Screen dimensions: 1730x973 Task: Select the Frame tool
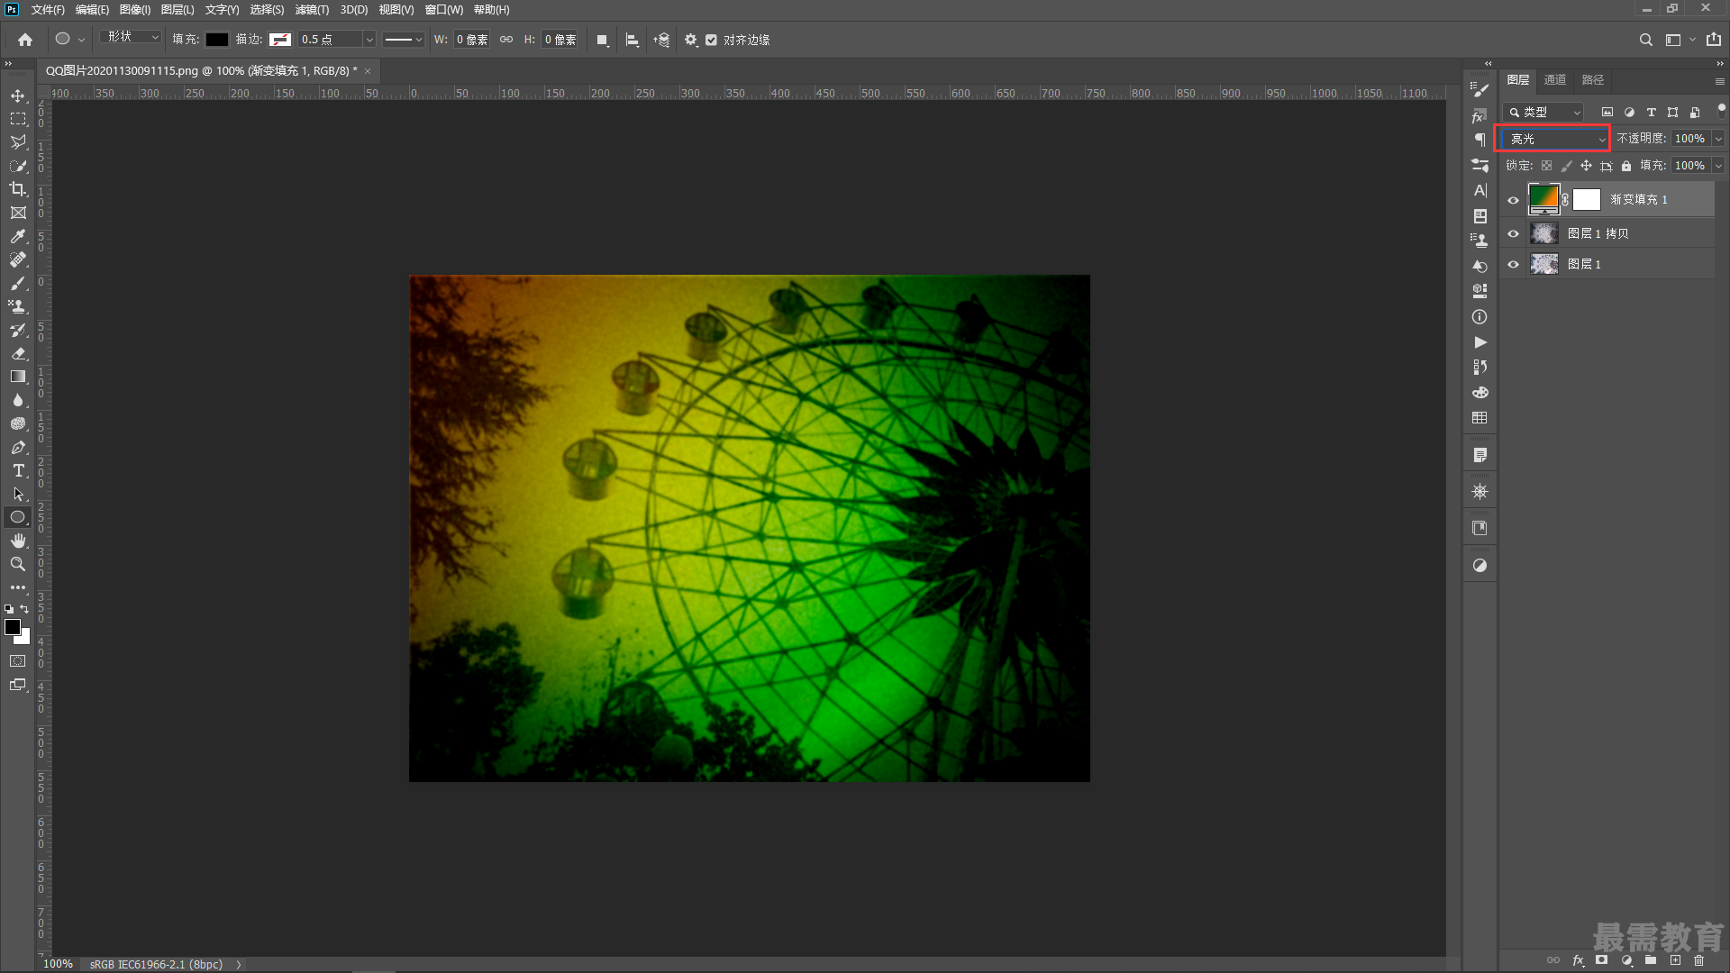click(x=18, y=213)
